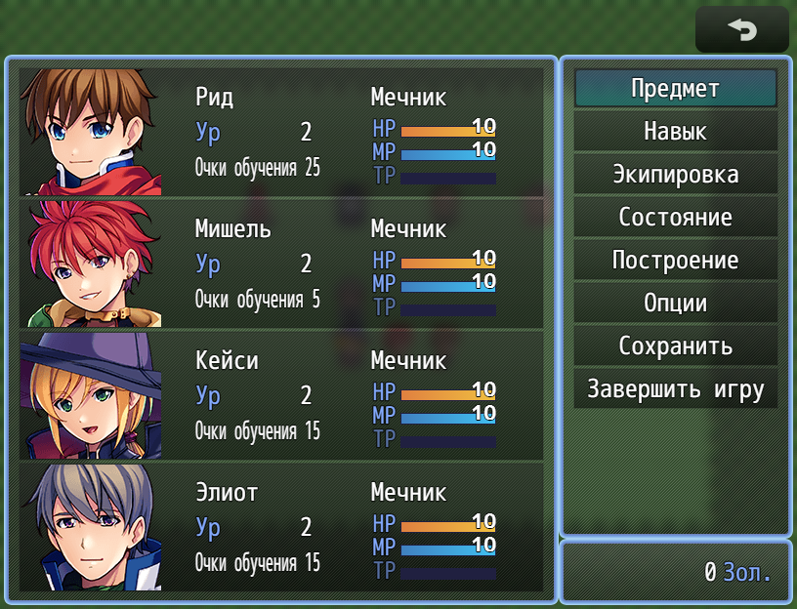Click Кейси's empty TP bar

click(x=447, y=442)
